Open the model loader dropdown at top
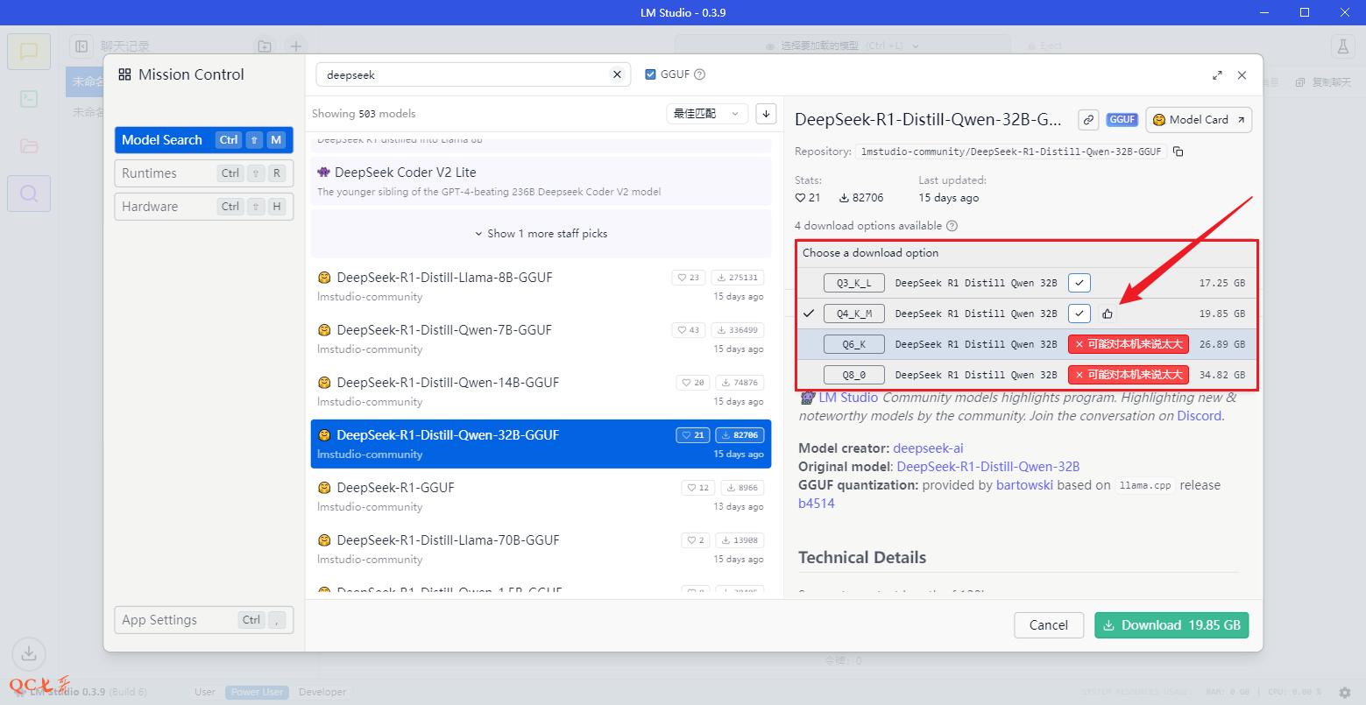This screenshot has width=1366, height=705. tap(842, 46)
